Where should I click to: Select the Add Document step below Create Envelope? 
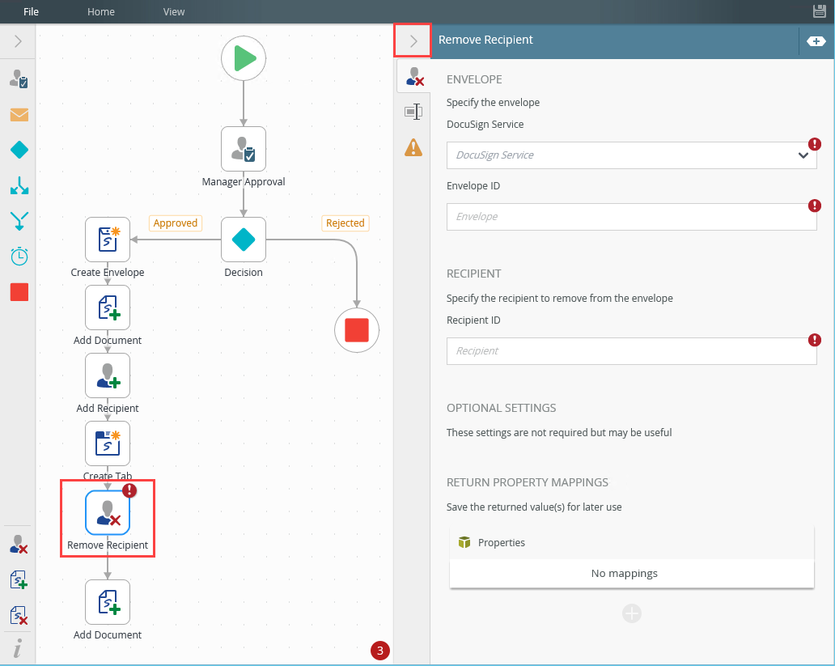pyautogui.click(x=108, y=308)
